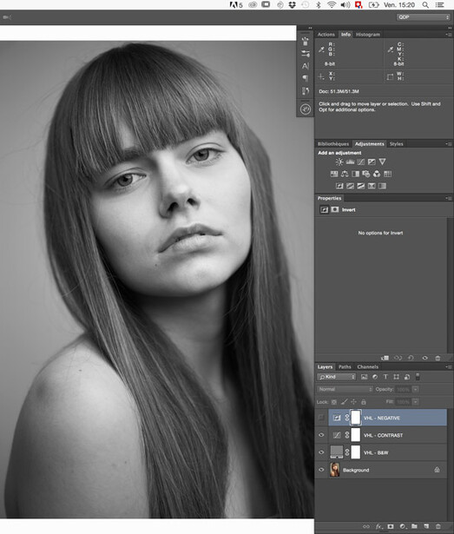The height and width of the screenshot is (534, 454).
Task: Open the QDP workspace dropdown
Action: [424, 17]
